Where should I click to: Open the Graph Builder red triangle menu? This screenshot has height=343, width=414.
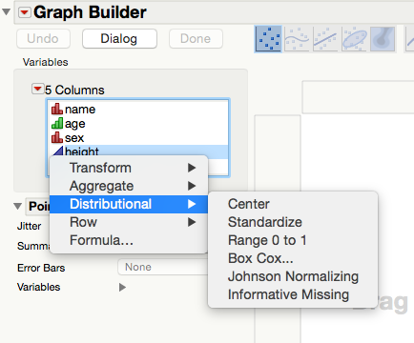[x=25, y=12]
